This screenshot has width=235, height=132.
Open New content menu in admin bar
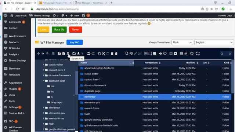75,15
